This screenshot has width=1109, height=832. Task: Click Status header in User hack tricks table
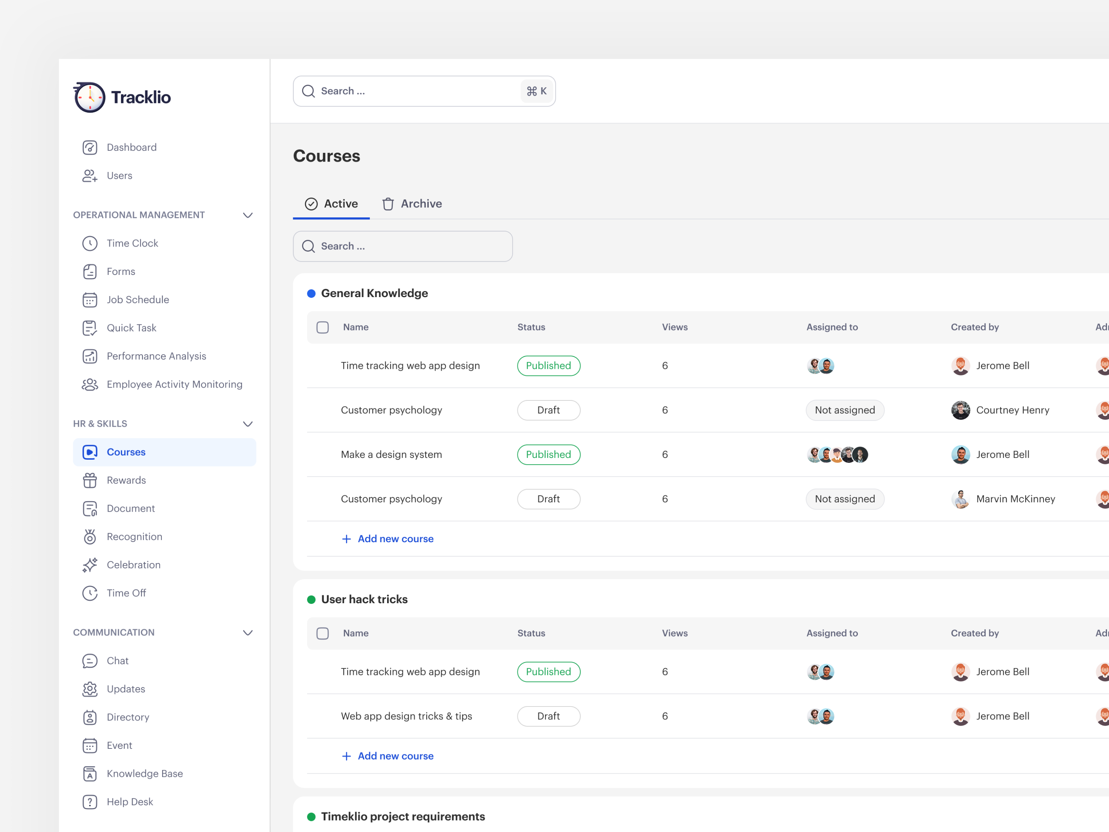click(x=531, y=633)
